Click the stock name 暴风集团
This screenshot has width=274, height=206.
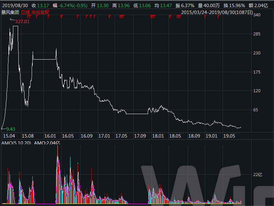(10, 12)
